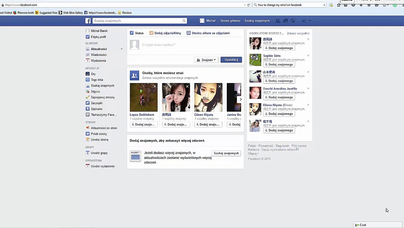Add Eileen Miyata card as friend
Image resolution: width=404 pixels, height=228 pixels.
click(208, 124)
